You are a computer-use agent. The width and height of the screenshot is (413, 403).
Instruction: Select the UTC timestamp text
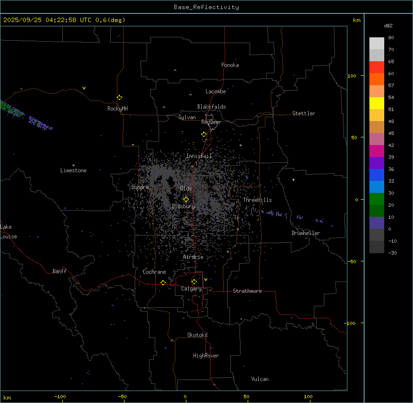64,20
